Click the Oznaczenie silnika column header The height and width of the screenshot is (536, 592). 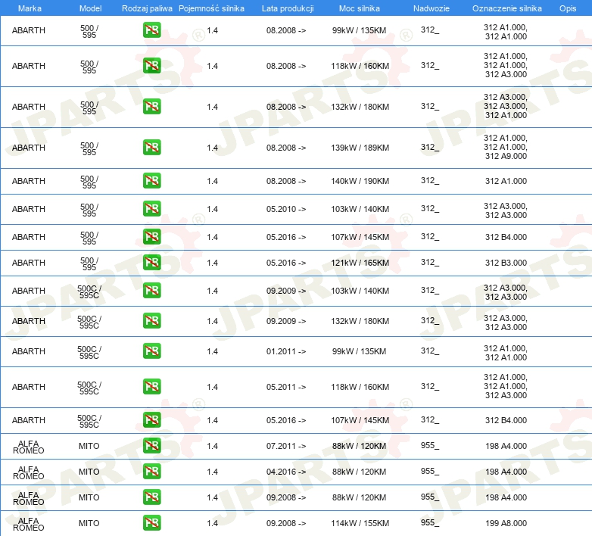point(506,8)
